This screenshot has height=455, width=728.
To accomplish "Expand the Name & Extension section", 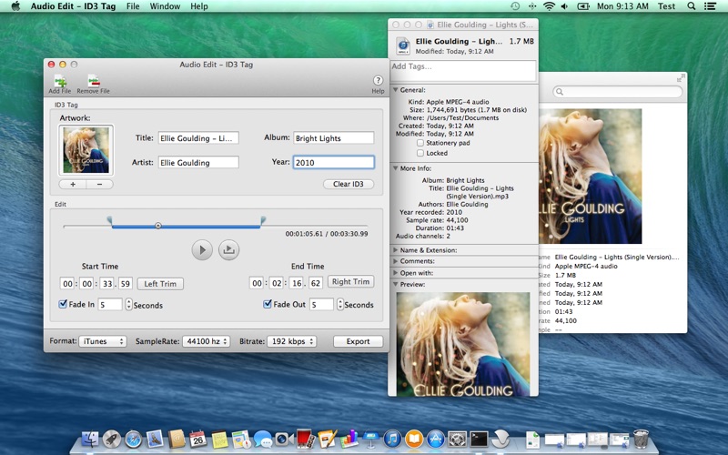I will [396, 249].
